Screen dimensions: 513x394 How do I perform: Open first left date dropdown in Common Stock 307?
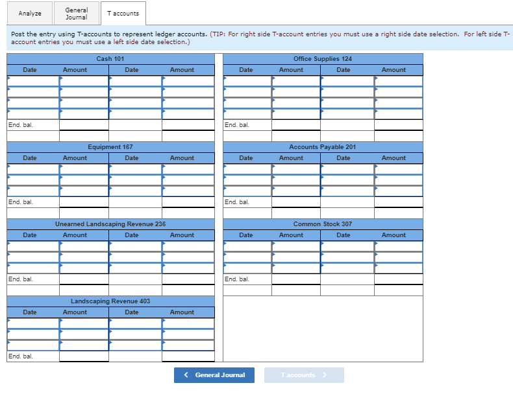pos(247,246)
